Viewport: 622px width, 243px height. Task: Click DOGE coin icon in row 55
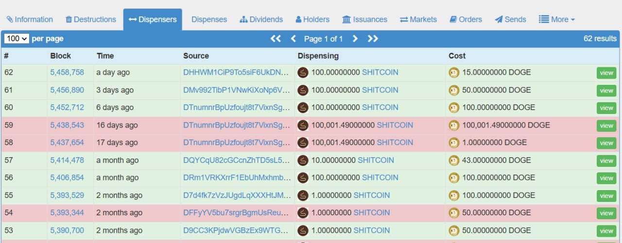[454, 195]
